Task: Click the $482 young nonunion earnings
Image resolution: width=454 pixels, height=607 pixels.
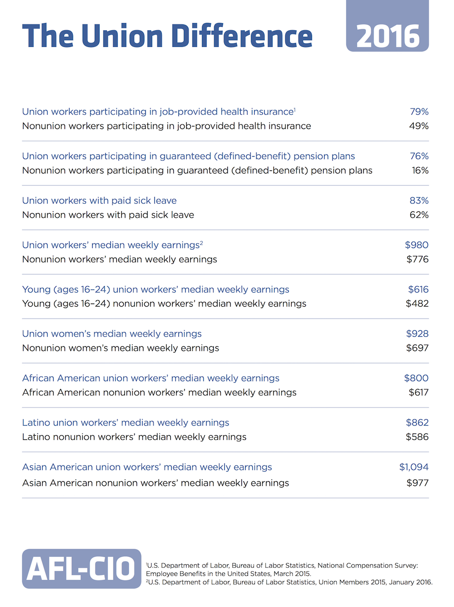Action: (417, 303)
